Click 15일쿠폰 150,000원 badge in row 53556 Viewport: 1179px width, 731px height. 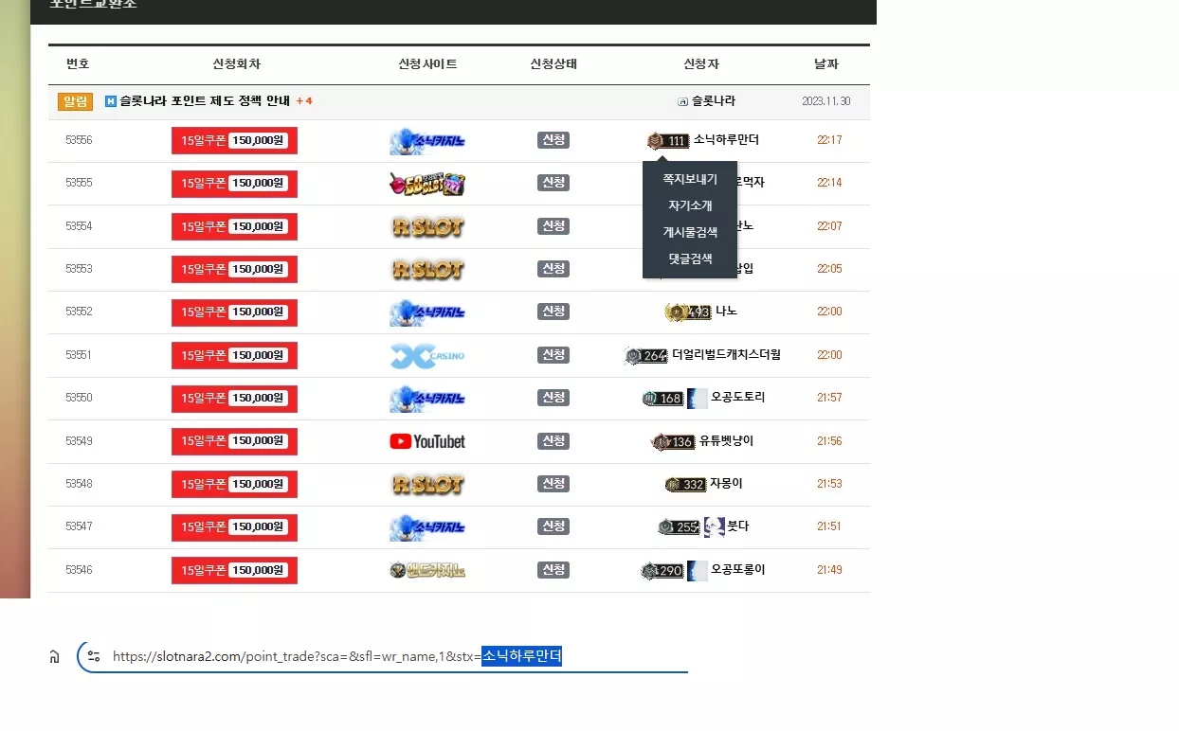coord(234,140)
